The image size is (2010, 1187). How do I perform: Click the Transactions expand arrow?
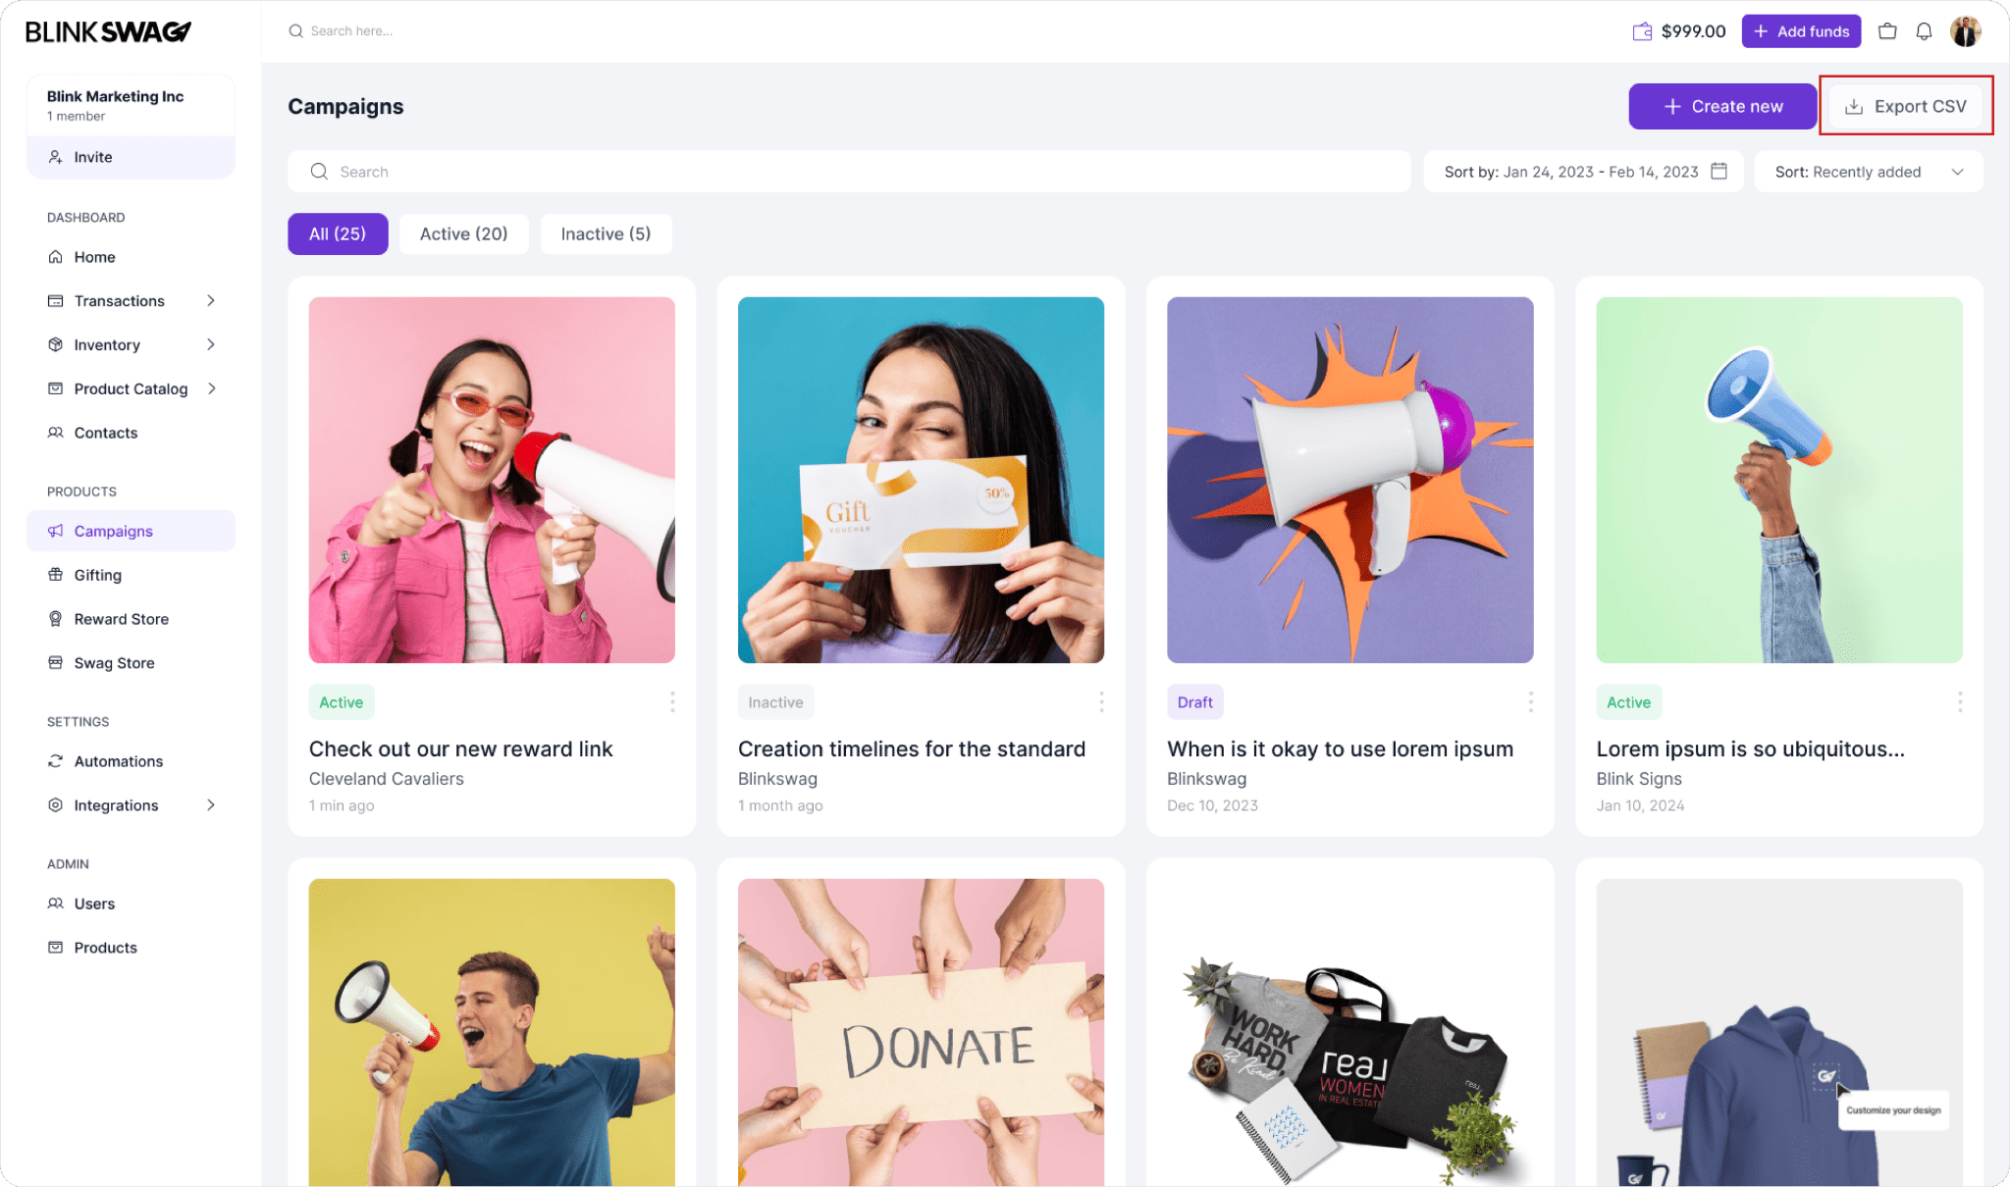point(211,299)
